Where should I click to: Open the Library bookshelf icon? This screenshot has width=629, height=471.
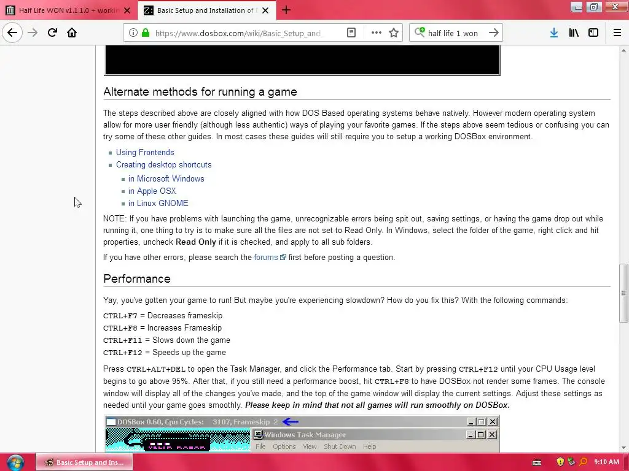[574, 33]
